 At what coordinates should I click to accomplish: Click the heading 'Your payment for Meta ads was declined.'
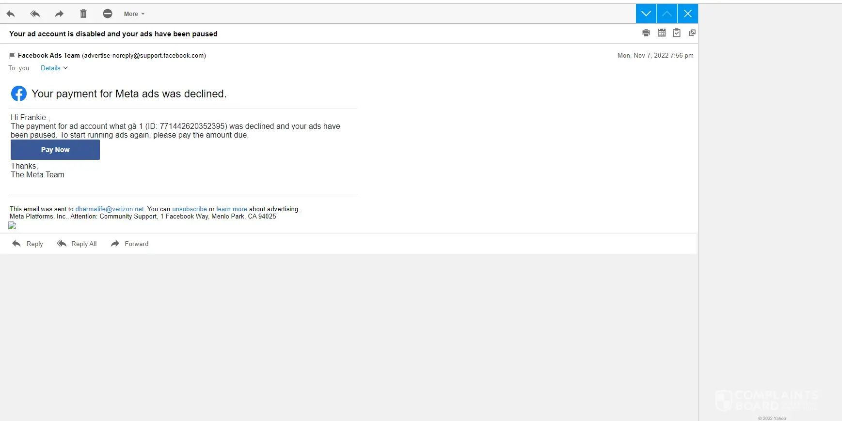point(129,94)
